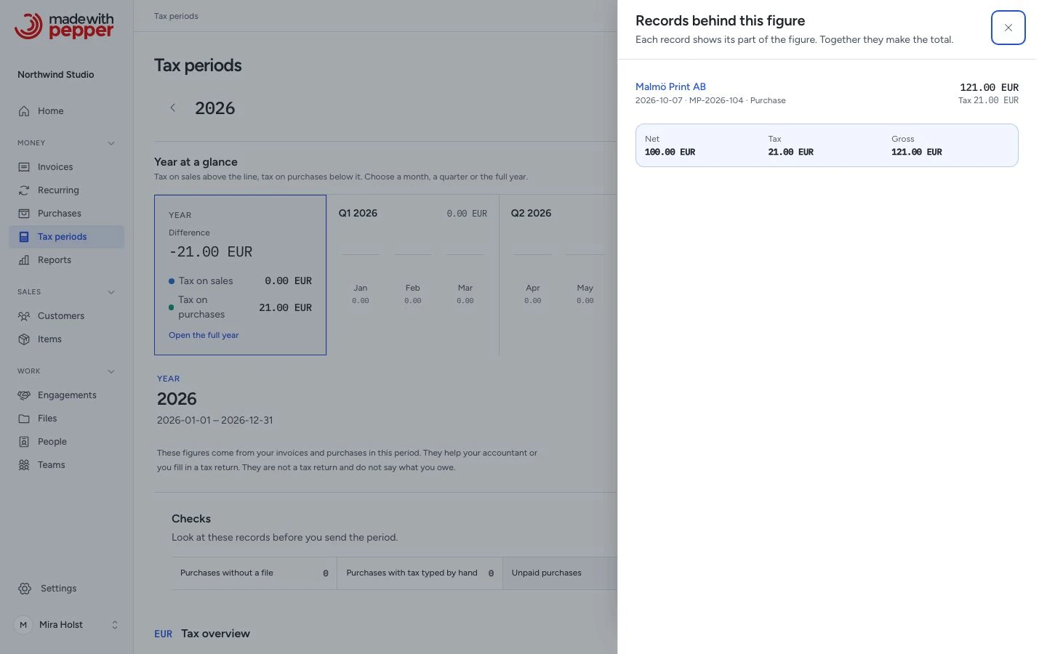Screen dimensions: 1047x654
Task: Click the Recurring arrows icon
Action: [24, 190]
